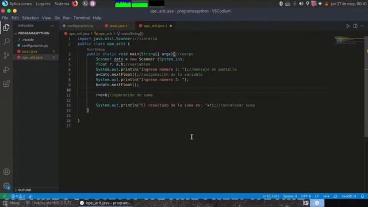
Task: Launch Firefox from the top panel
Action: [x=75, y=3]
